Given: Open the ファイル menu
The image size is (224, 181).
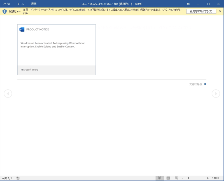Looking at the screenshot, I should (x=6, y=4).
